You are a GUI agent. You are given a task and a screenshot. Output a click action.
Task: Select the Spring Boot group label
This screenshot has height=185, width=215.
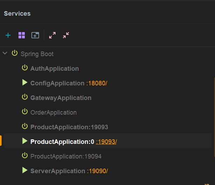[37, 54]
